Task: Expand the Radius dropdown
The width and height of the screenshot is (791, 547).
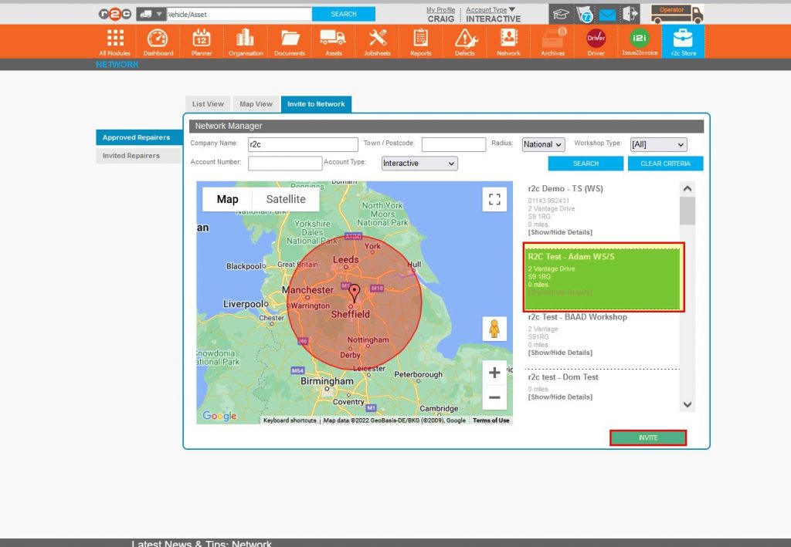Action: point(544,144)
